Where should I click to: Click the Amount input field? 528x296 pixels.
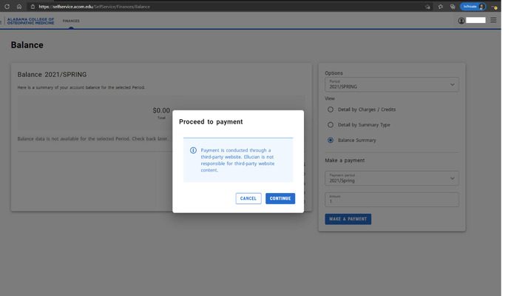click(x=391, y=200)
